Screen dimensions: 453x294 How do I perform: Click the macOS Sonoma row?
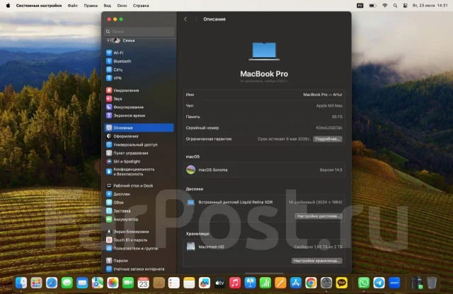pyautogui.click(x=264, y=170)
